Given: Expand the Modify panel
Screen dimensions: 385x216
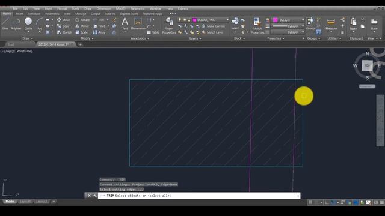Looking at the screenshot, I should (x=87, y=38).
